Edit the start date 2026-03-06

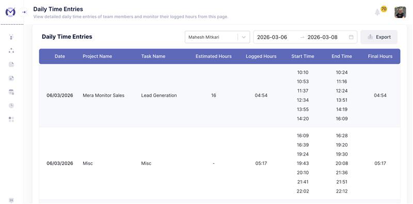(x=272, y=37)
